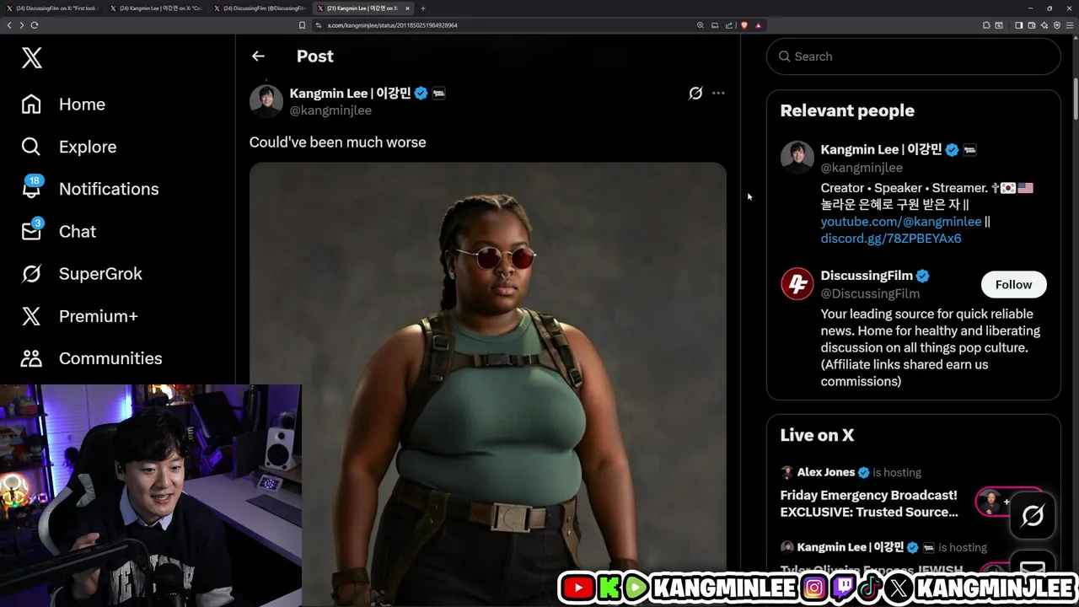The width and height of the screenshot is (1079, 607).
Task: Click Alex Jones' verified checkmark badge
Action: pyautogui.click(x=863, y=472)
